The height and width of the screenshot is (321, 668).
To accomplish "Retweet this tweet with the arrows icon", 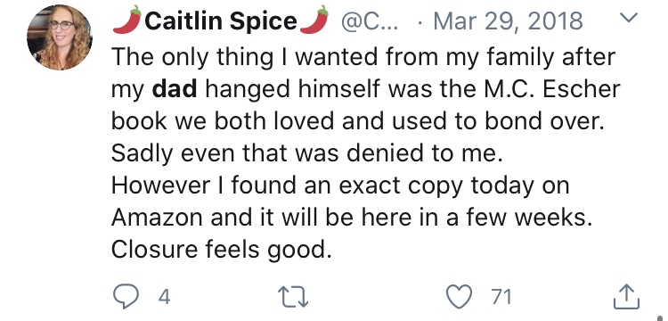I will click(x=293, y=297).
